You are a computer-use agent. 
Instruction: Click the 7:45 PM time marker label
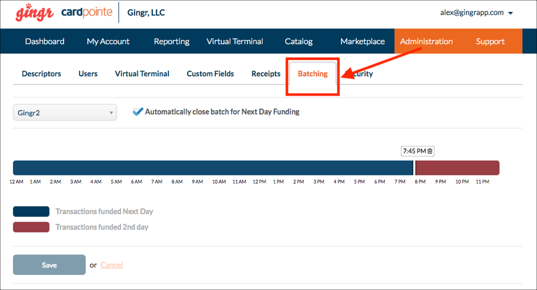pyautogui.click(x=414, y=151)
